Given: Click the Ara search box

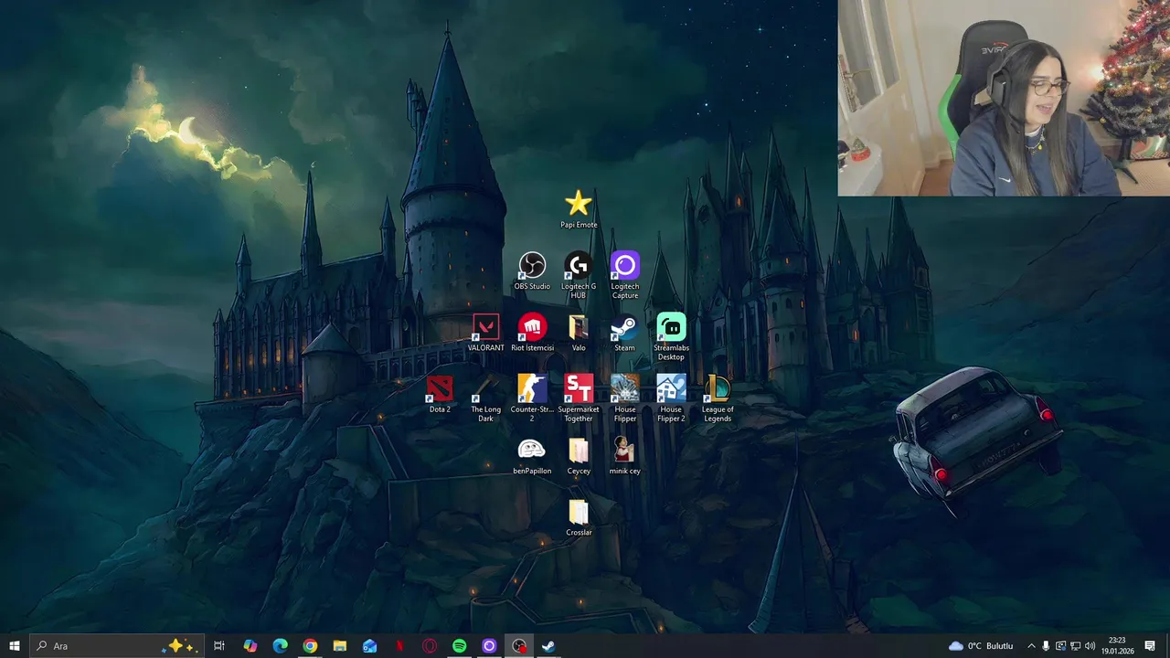Looking at the screenshot, I should (116, 646).
